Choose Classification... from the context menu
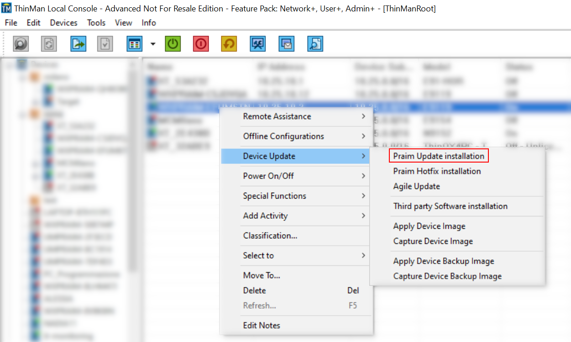This screenshot has width=571, height=342. point(295,236)
